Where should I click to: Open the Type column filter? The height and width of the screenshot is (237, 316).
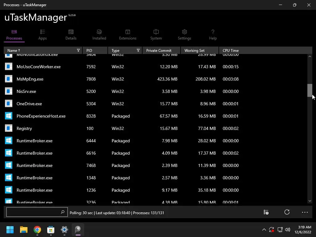(x=138, y=50)
